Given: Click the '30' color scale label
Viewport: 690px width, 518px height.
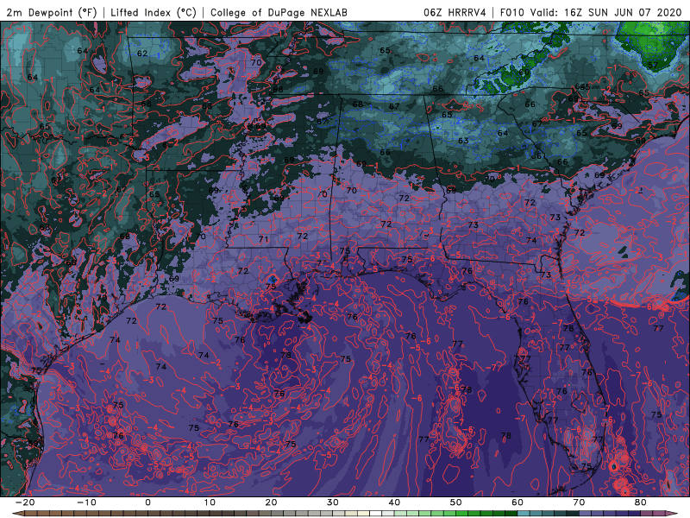Looking at the screenshot, I should coord(333,502).
